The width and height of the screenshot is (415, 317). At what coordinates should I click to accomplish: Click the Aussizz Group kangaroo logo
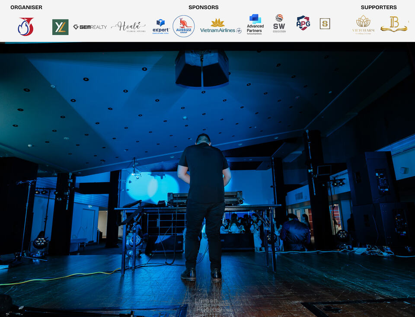coord(184,26)
